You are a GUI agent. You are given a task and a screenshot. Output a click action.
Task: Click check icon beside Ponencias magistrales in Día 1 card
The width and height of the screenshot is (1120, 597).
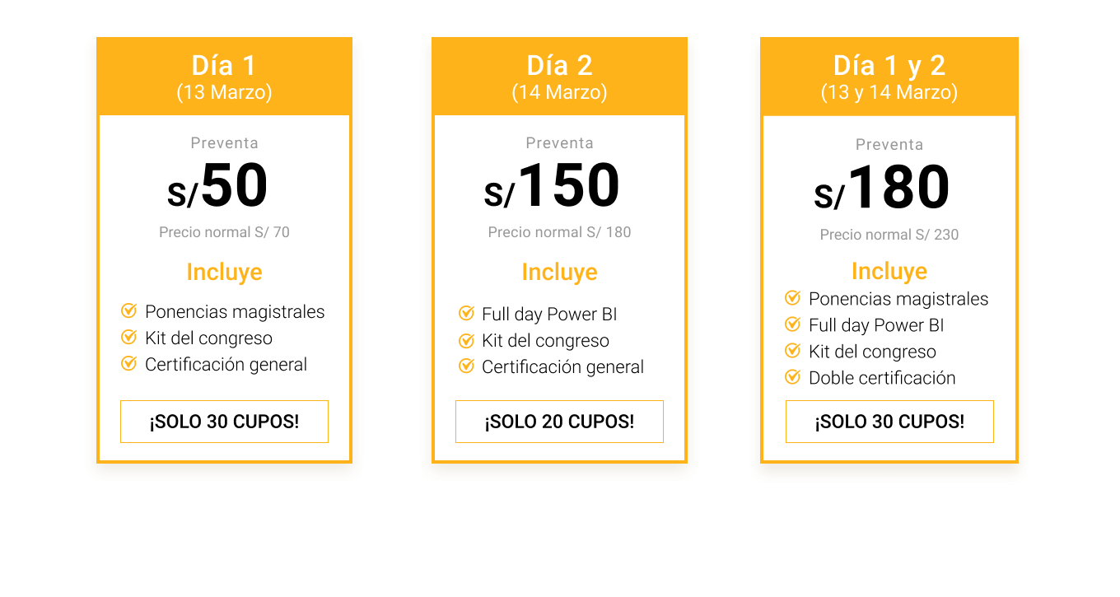pos(128,310)
